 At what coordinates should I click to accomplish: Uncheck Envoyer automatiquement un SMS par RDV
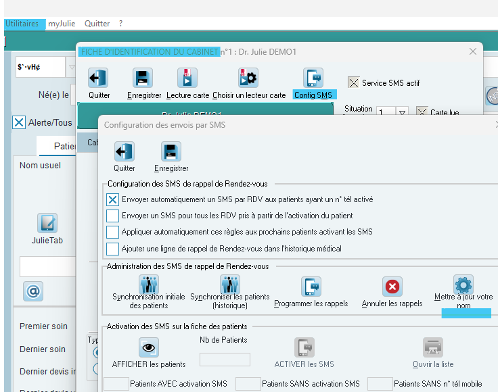tap(113, 200)
